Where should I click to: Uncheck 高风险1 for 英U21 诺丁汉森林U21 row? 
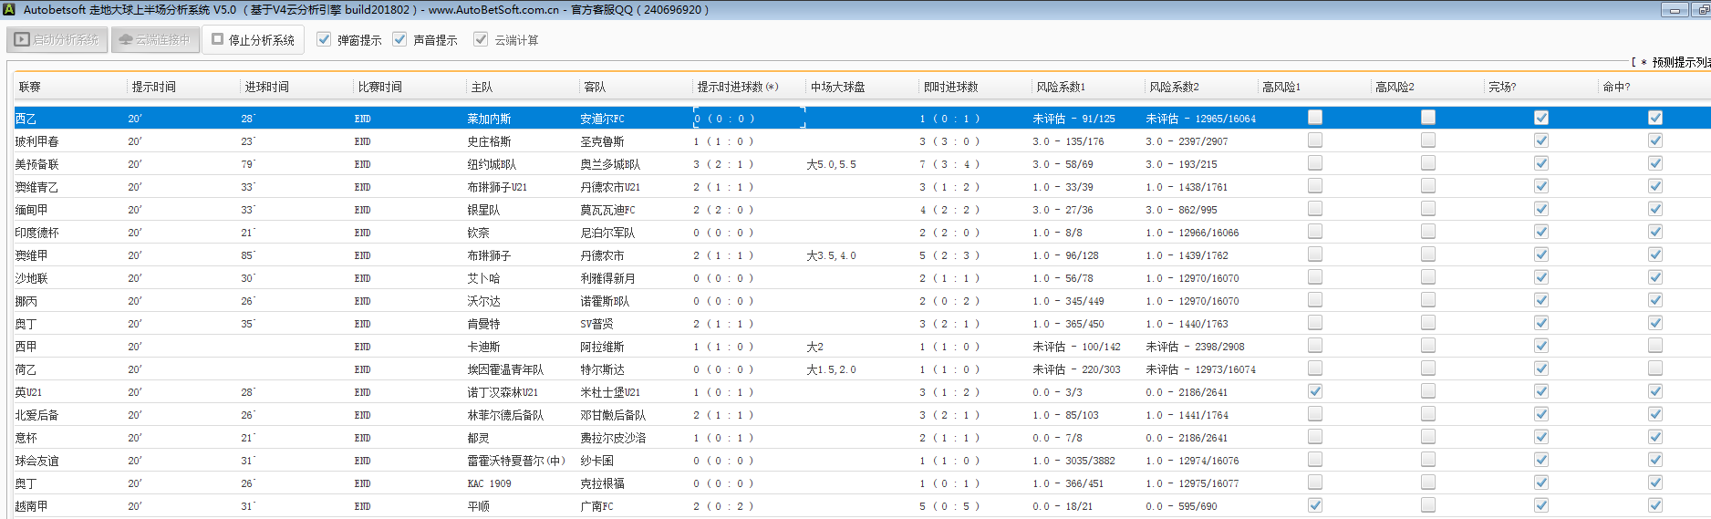tap(1314, 391)
